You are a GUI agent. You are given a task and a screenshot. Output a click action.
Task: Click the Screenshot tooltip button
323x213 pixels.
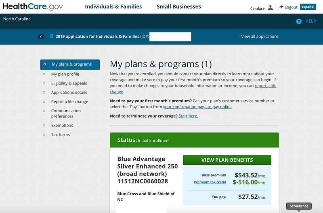point(299,206)
